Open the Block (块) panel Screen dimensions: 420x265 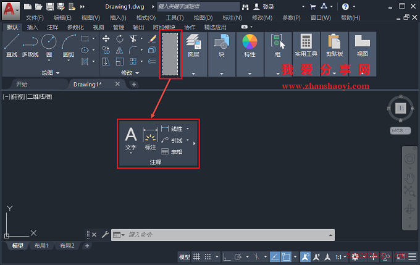pos(222,54)
